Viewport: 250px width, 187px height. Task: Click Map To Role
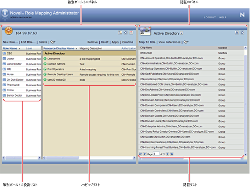click(147, 42)
